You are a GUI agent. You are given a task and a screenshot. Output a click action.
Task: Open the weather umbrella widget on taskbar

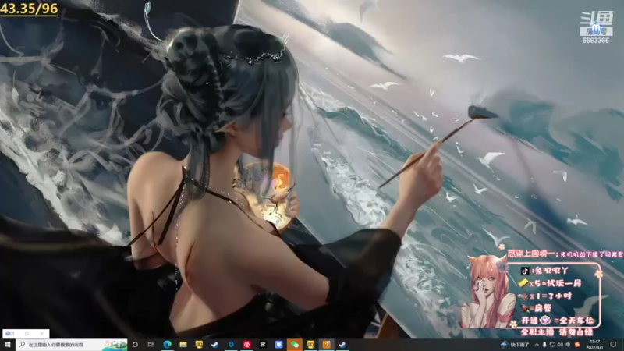(x=515, y=345)
